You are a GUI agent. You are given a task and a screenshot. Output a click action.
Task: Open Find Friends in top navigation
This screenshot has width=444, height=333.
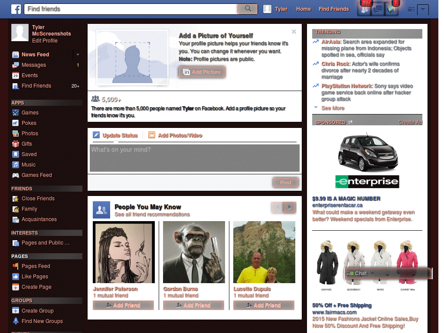pos(333,9)
